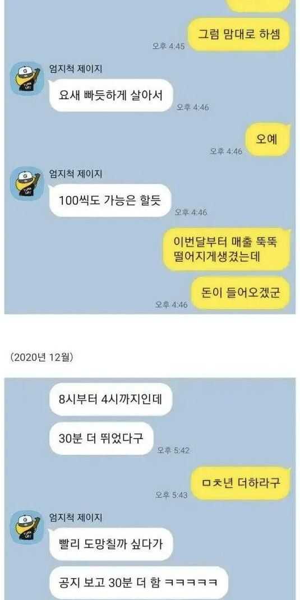The height and width of the screenshot is (600, 300).
Task: Open sender avatar beside '요새 빠듯하게 살아서'
Action: tap(26, 79)
